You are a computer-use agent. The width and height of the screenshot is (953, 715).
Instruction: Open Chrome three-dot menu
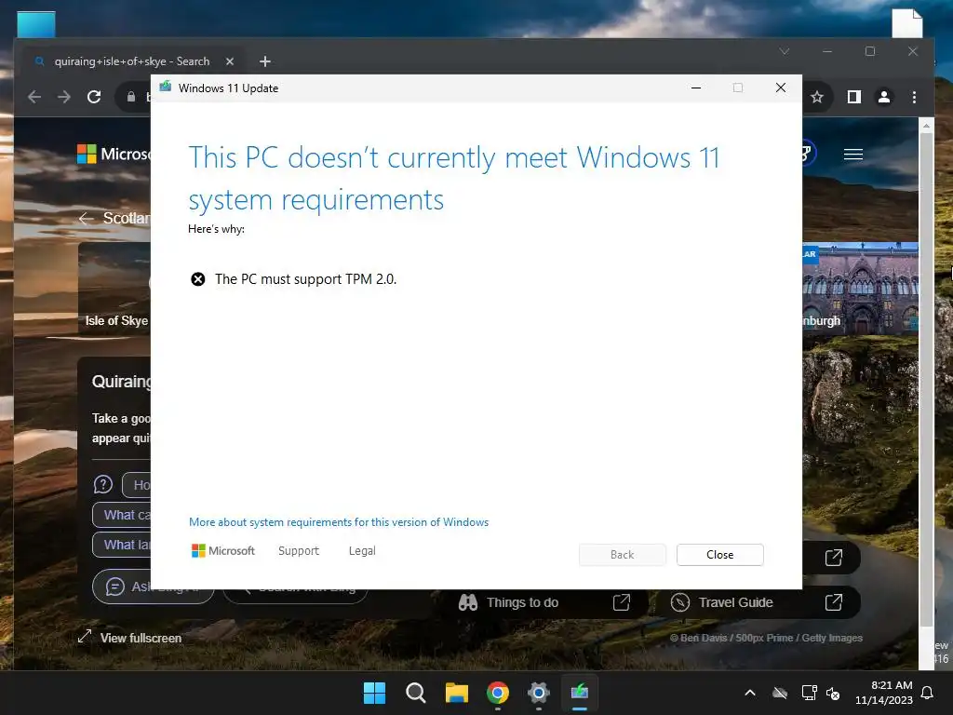point(914,97)
